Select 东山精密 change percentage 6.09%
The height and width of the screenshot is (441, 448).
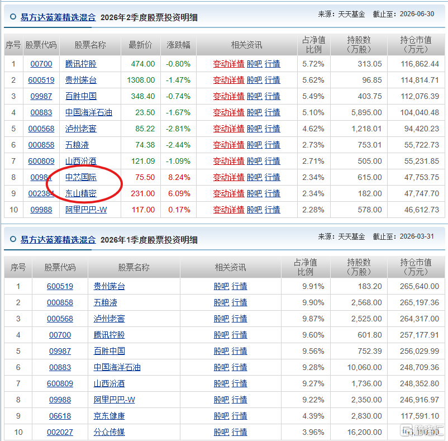pos(179,193)
